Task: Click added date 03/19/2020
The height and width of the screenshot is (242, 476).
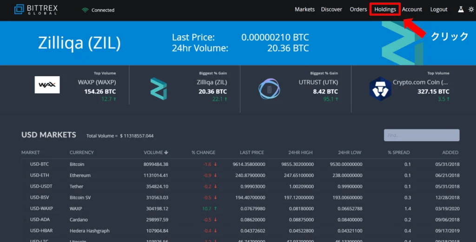Action: coord(447,209)
